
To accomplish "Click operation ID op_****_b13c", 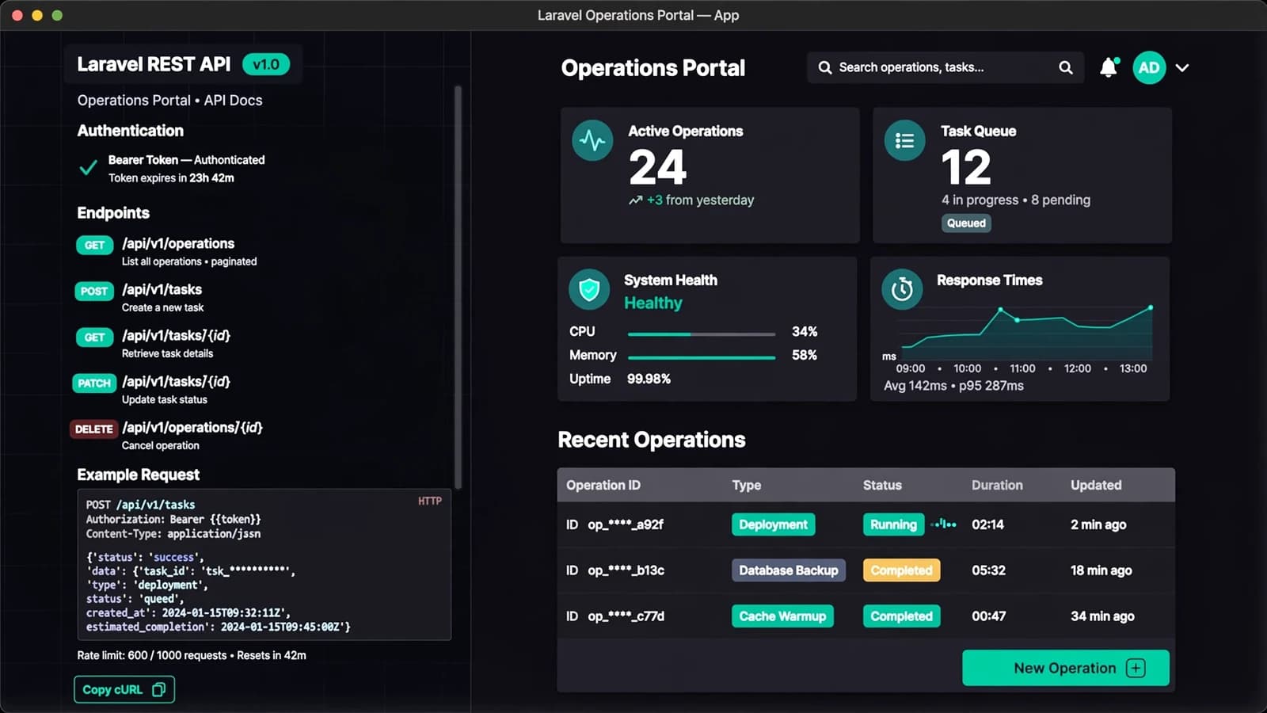I will [626, 570].
